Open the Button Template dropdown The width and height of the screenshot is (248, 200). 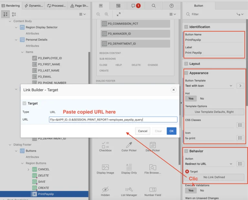(x=209, y=86)
